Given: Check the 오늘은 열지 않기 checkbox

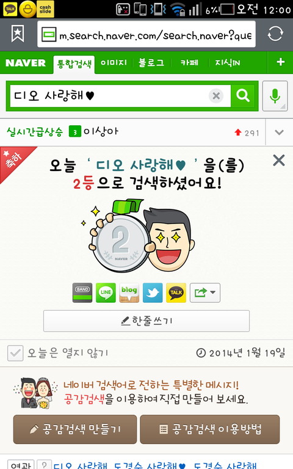Looking at the screenshot, I should (15, 353).
